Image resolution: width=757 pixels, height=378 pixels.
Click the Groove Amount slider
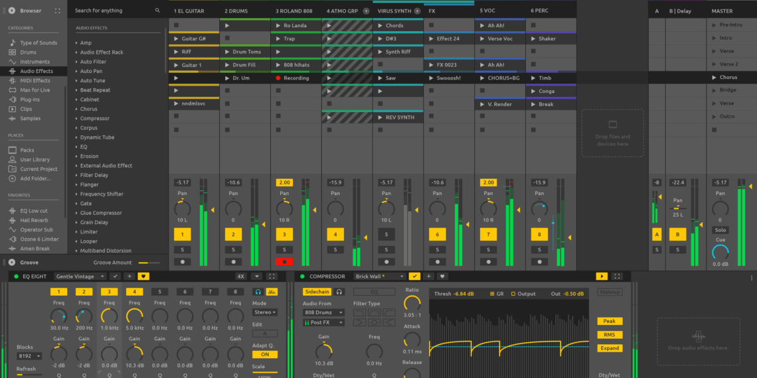point(148,263)
